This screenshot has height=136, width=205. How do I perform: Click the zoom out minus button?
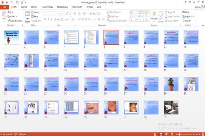tap(176, 134)
